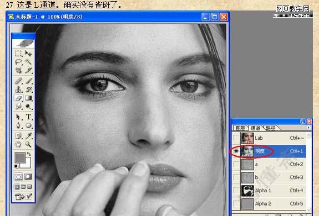The width and height of the screenshot is (319, 216).
Task: Hide the 明度 channel eye
Action: coord(236,151)
